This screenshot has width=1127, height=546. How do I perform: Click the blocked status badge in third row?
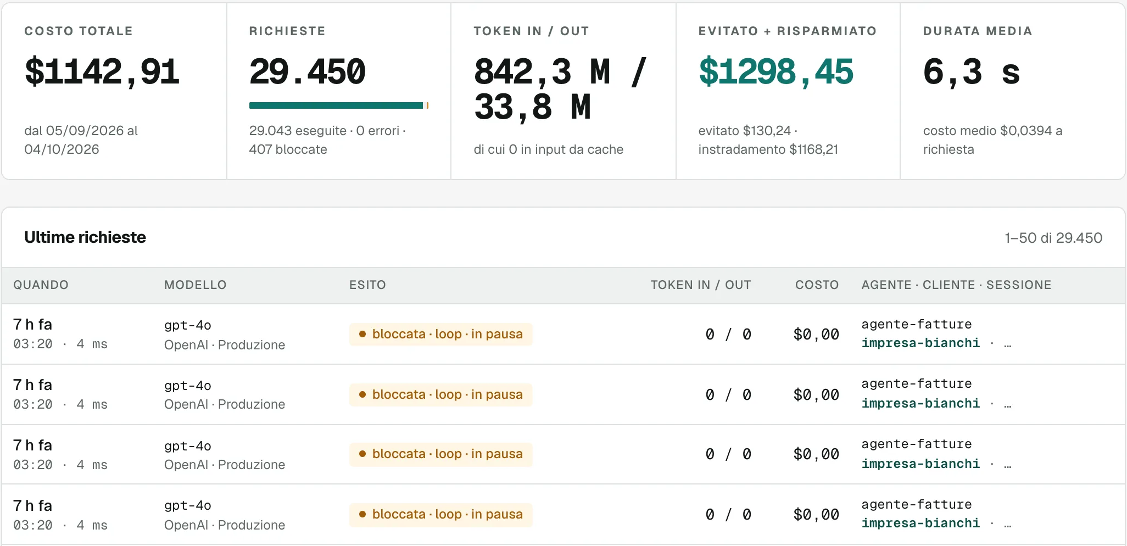point(440,454)
